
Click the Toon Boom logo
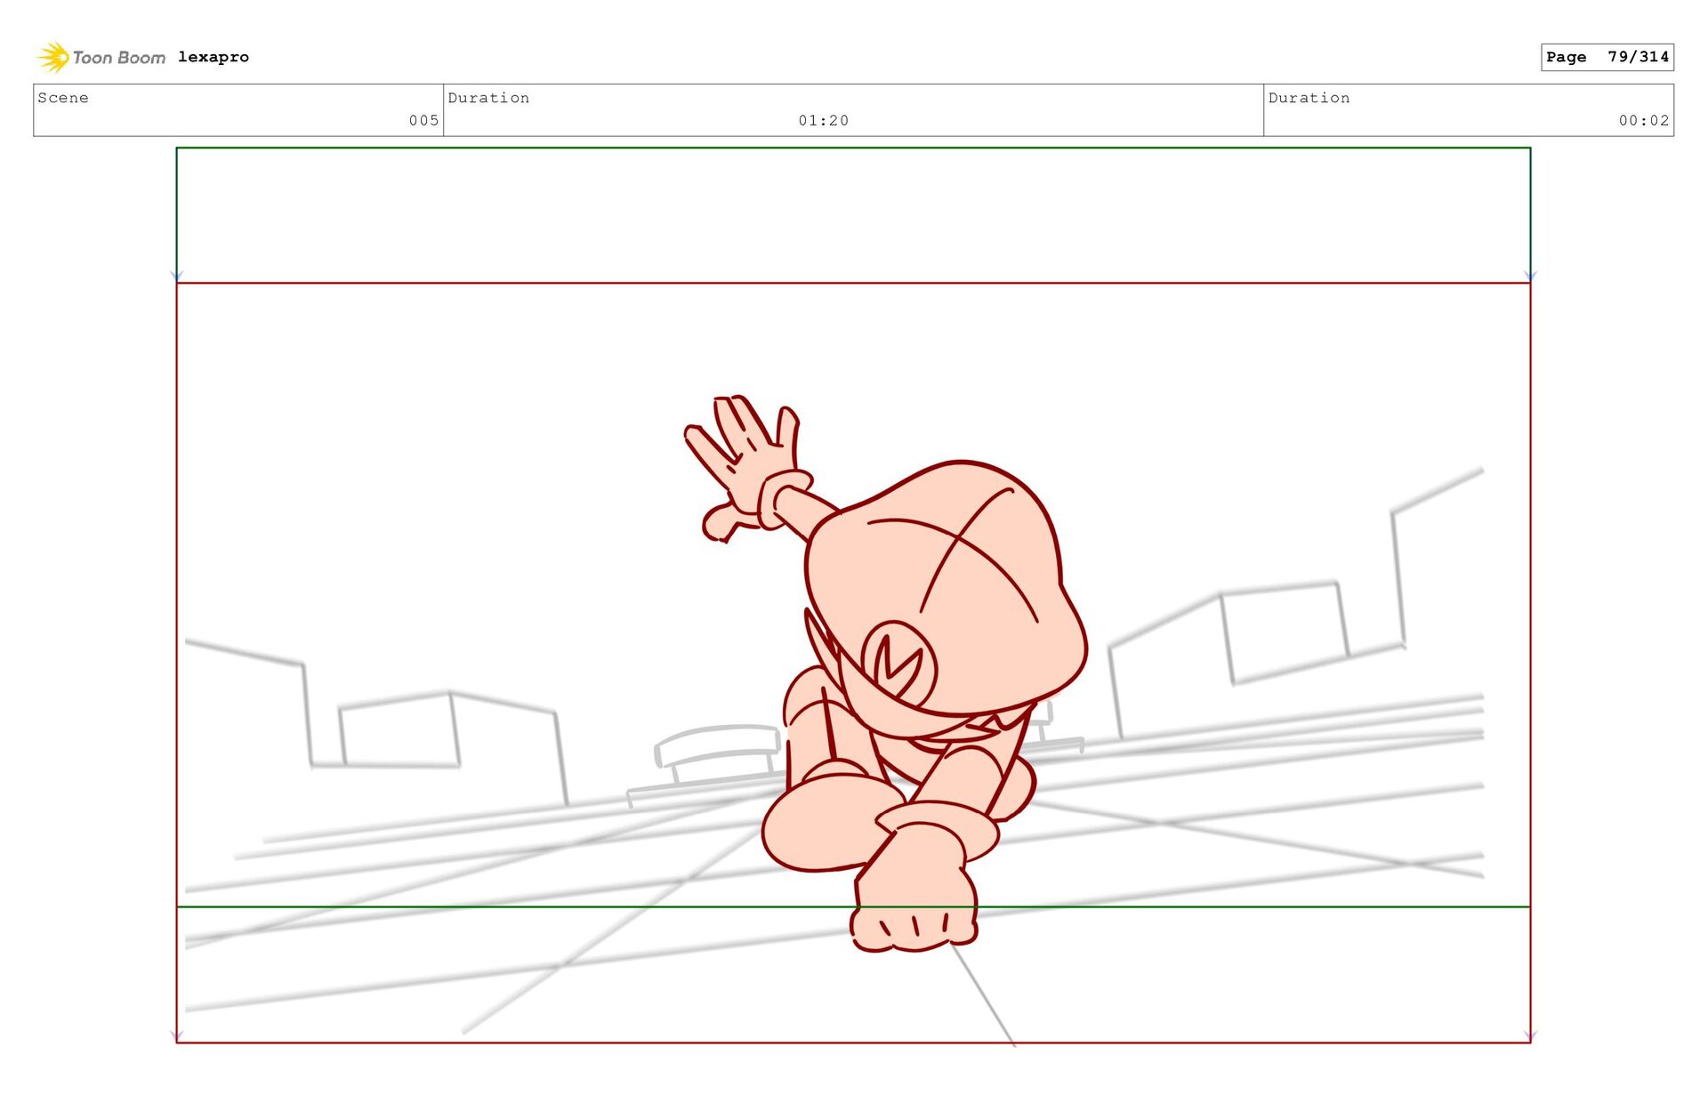click(x=101, y=57)
